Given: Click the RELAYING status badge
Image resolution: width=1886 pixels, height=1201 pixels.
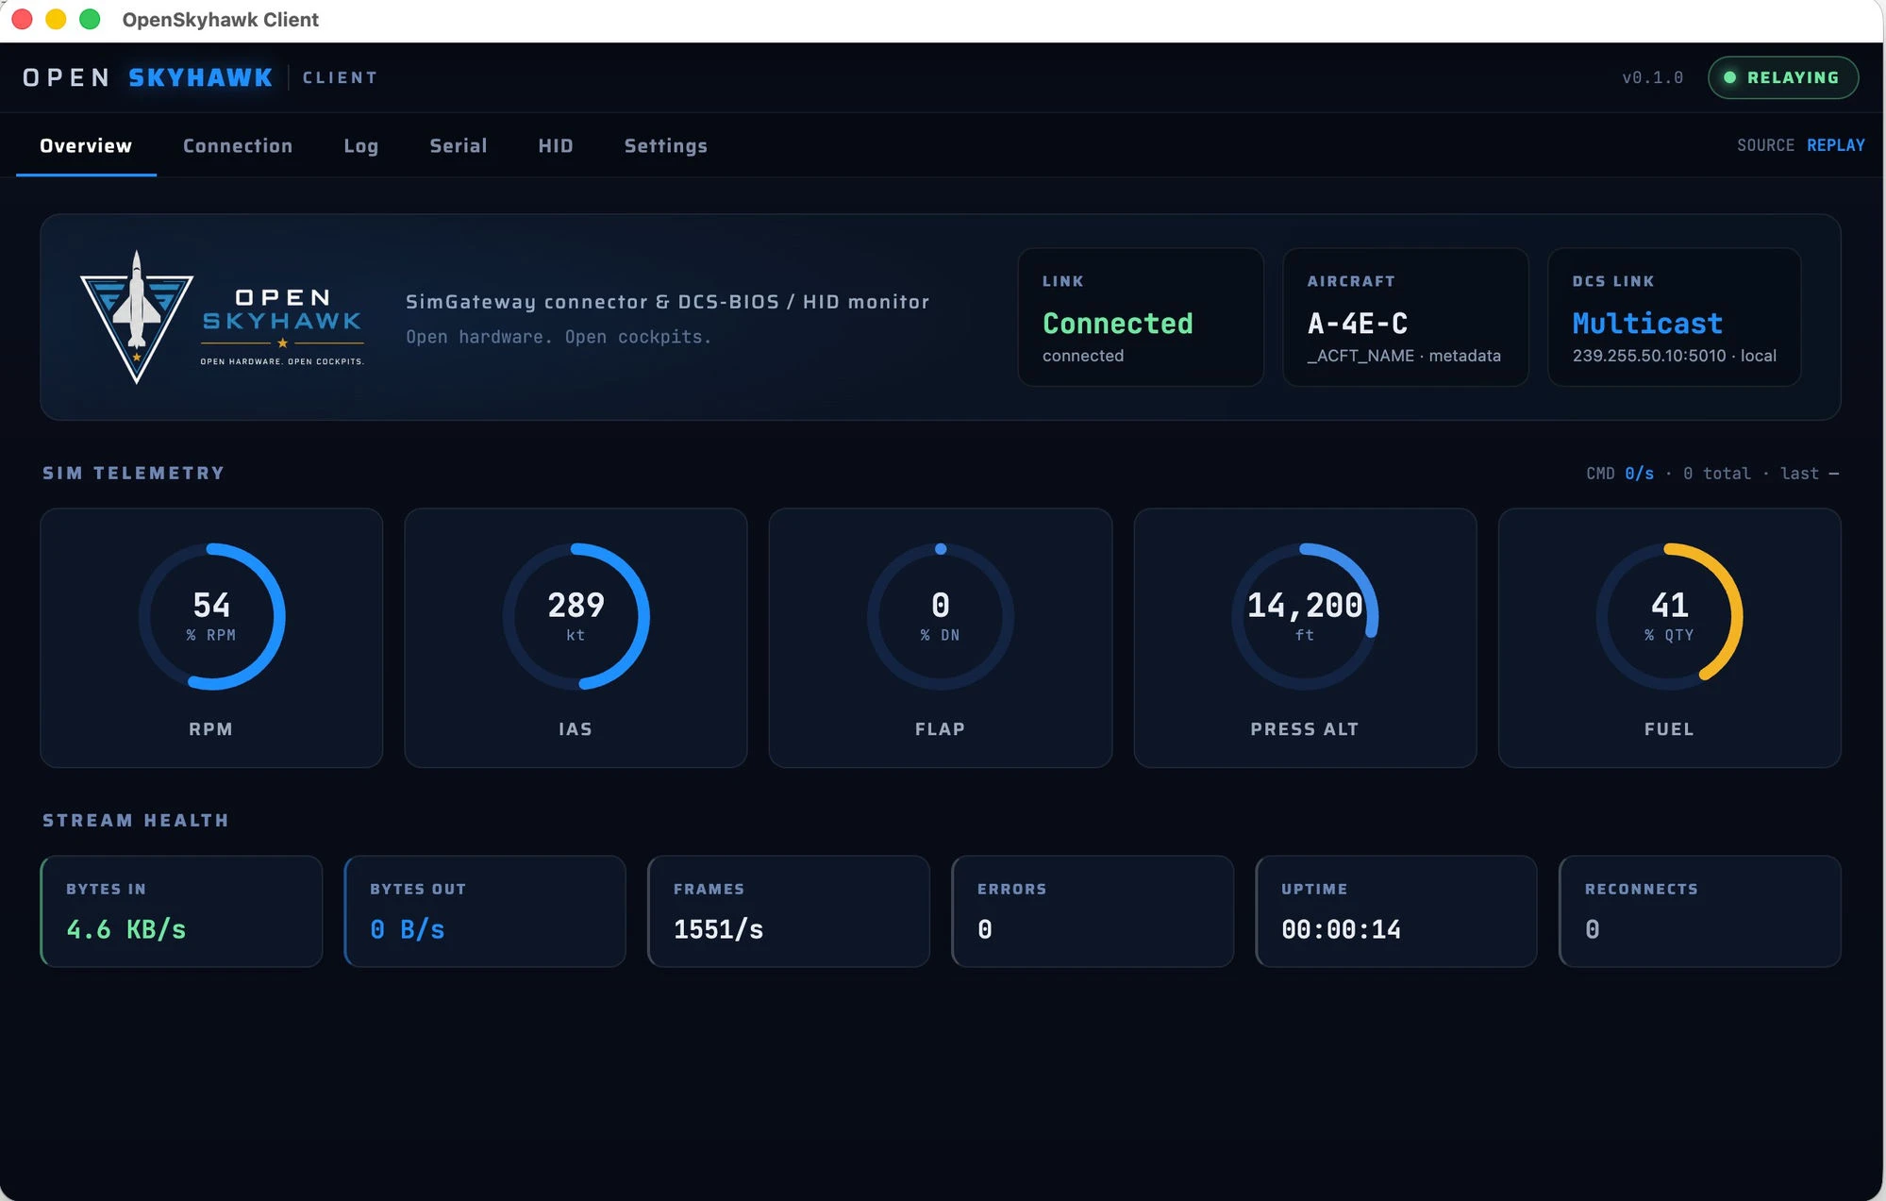Looking at the screenshot, I should tap(1783, 77).
